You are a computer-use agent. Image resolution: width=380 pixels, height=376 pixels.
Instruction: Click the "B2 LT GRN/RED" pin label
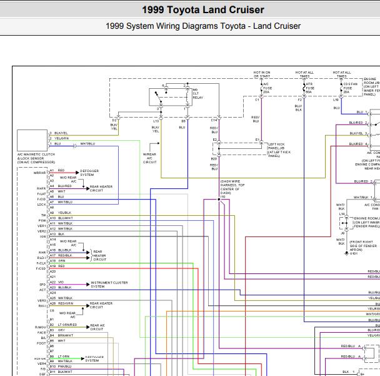pos(63,325)
